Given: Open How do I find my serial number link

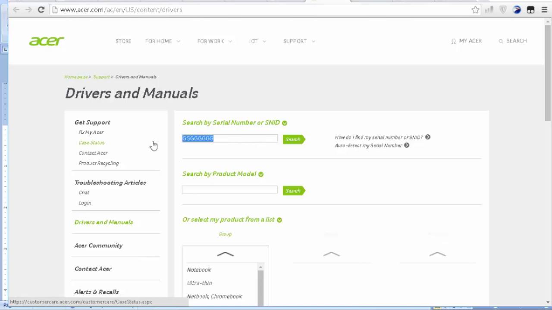Looking at the screenshot, I should (x=379, y=137).
